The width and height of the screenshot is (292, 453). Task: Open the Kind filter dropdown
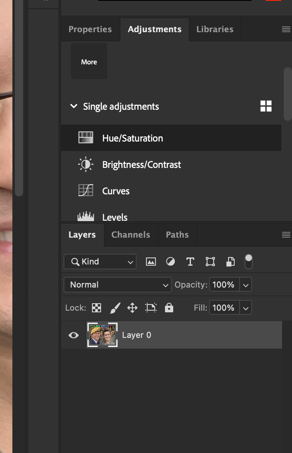[x=100, y=262]
